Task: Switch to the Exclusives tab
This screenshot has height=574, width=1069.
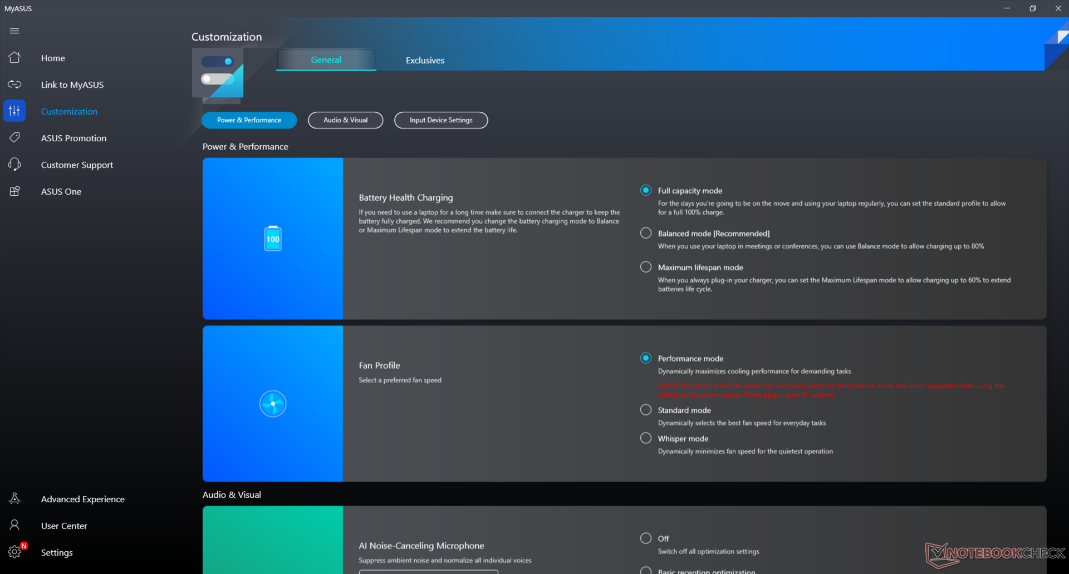Action: (425, 60)
